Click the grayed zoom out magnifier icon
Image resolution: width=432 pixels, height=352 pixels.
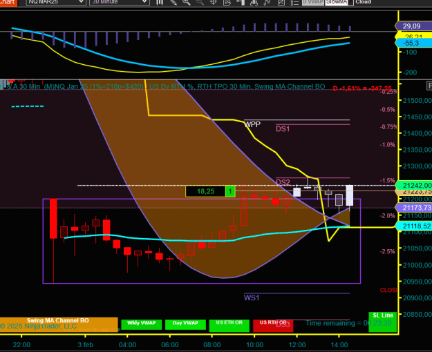[x=200, y=3]
